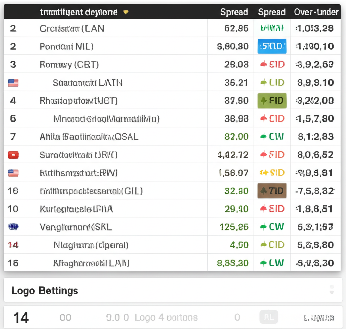The width and height of the screenshot is (346, 329).
Task: Click the red arrow in the Romney (CBT) row
Action: (x=264, y=64)
